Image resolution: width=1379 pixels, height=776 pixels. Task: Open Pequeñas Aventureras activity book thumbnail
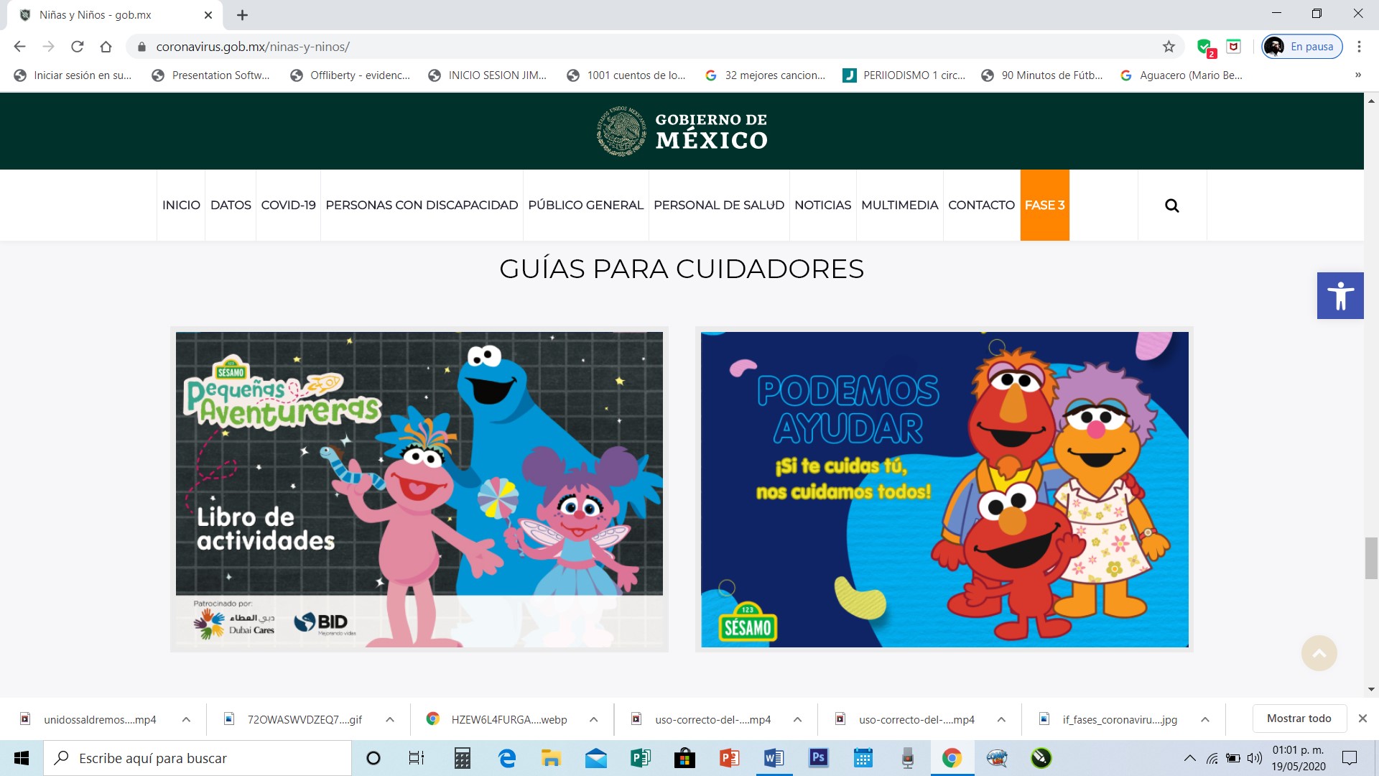pyautogui.click(x=419, y=489)
